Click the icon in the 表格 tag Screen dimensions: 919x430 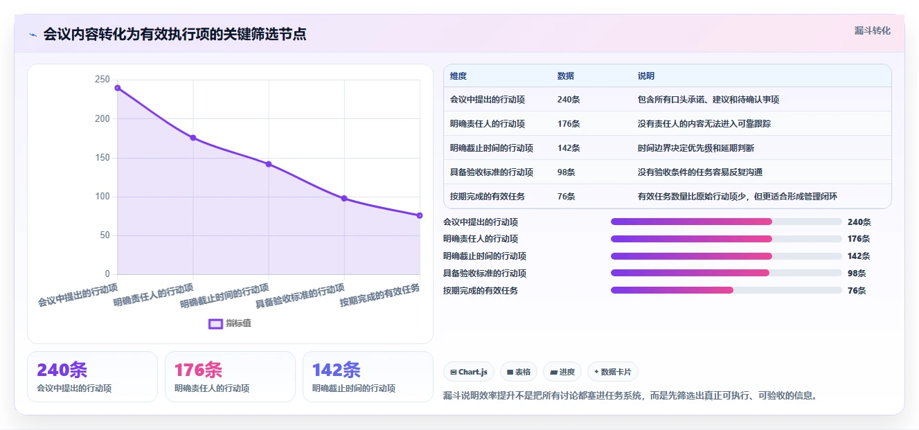[510, 373]
